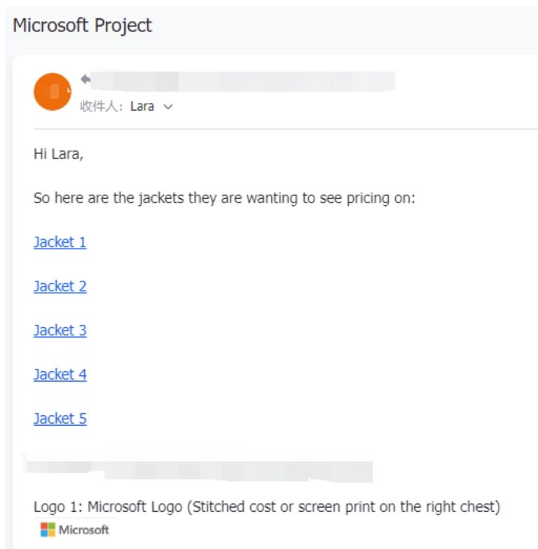This screenshot has width=538, height=549.
Task: Click the Logo 1 description line
Action: click(266, 507)
